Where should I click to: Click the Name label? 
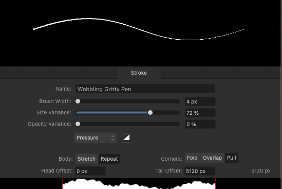pyautogui.click(x=63, y=89)
